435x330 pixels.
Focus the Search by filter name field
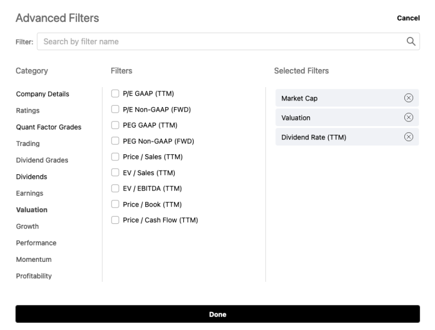click(220, 42)
